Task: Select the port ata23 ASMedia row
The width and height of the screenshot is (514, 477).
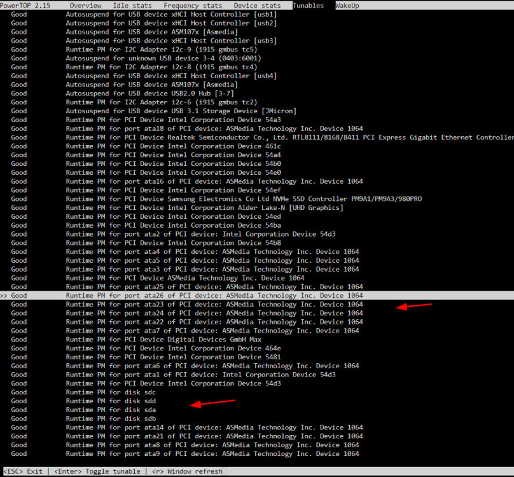Action: [257, 305]
